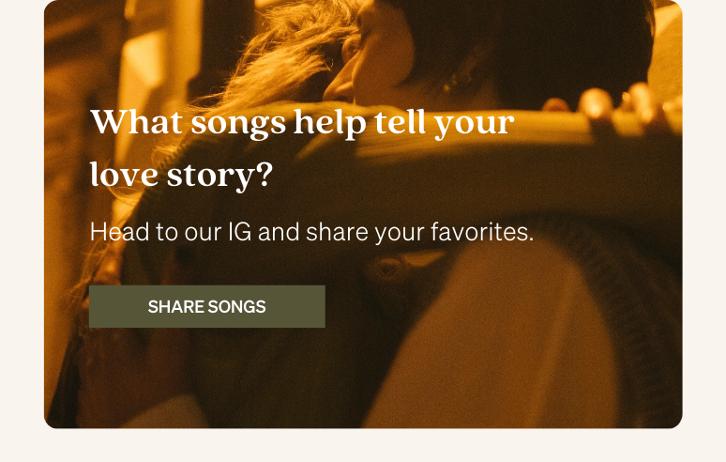Click the eye visible beneath the subtext
Viewport: 726px width, 462px height.
(x=388, y=267)
